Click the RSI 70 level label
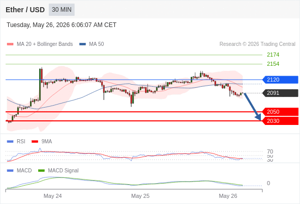Viewport: 300px width, 204px height. [270, 151]
